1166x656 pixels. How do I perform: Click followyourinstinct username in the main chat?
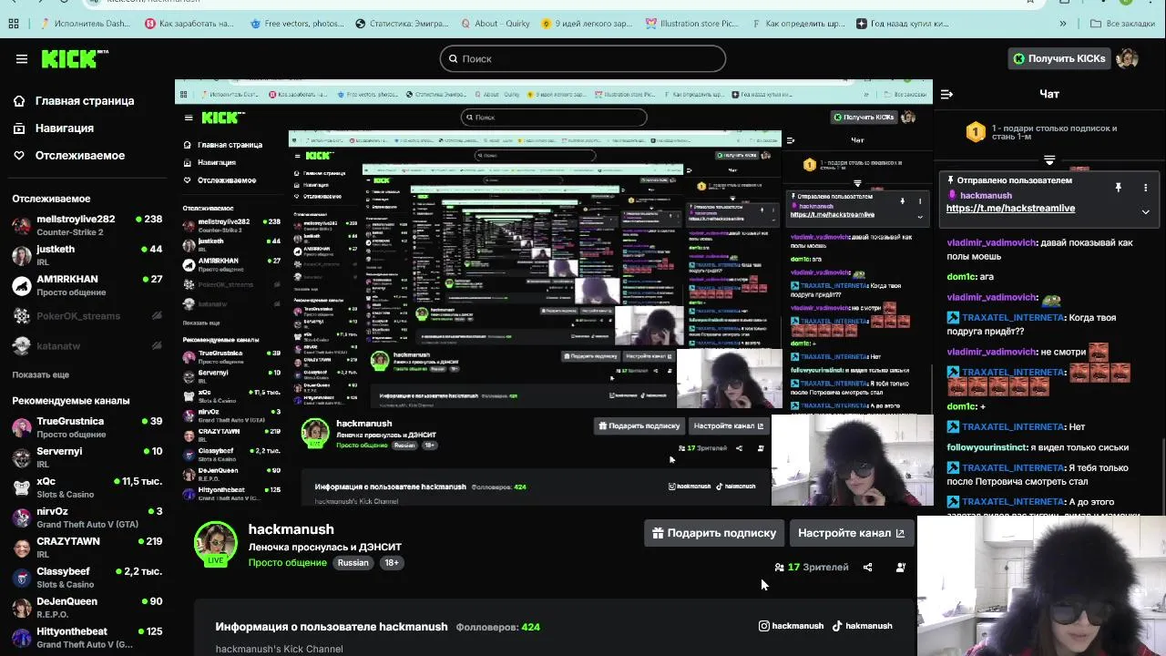click(987, 447)
